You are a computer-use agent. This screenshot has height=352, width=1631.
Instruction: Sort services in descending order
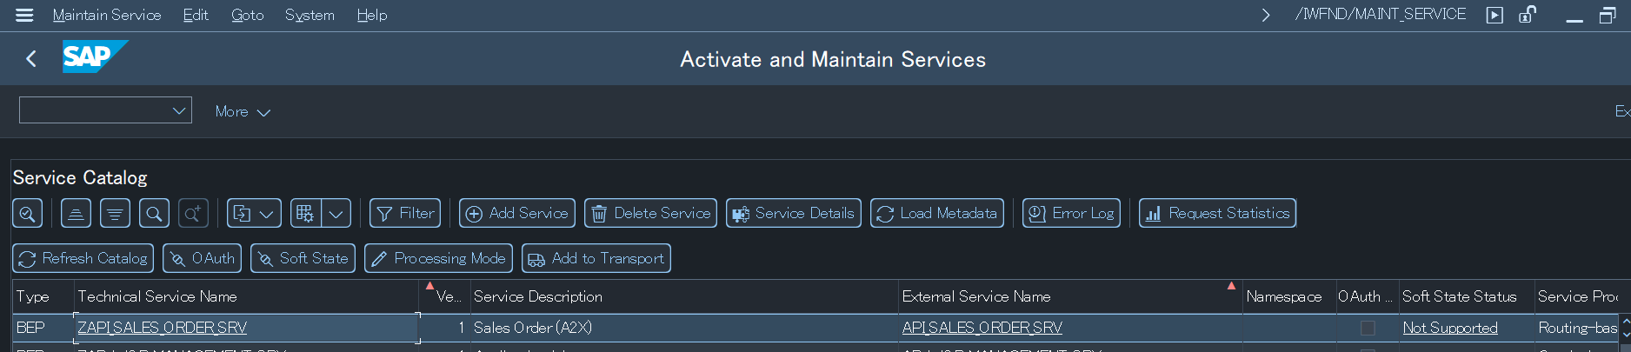point(115,213)
